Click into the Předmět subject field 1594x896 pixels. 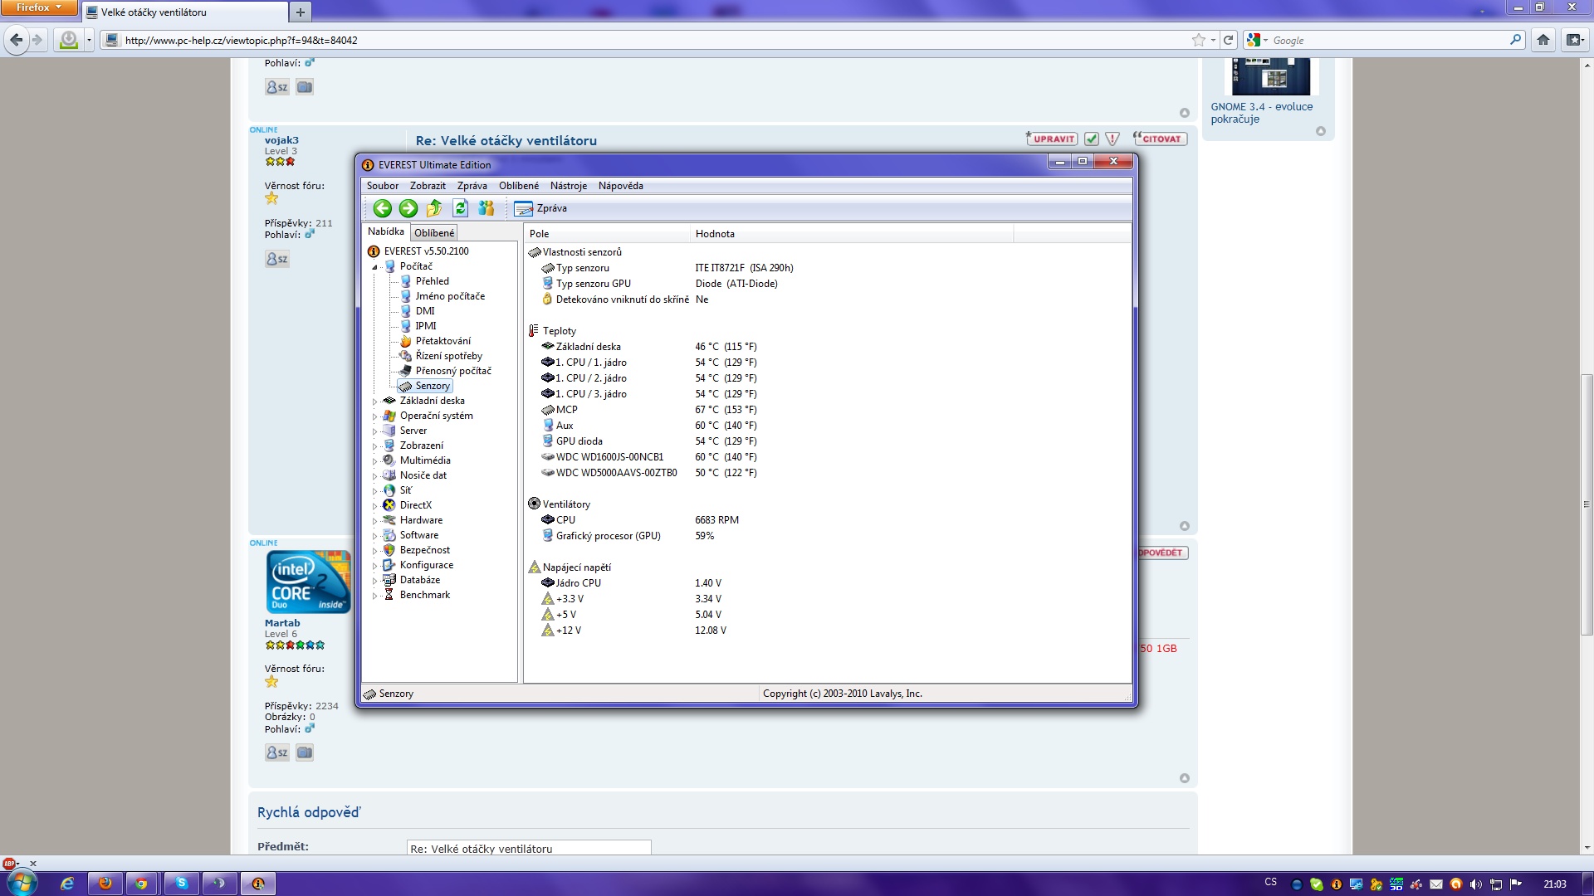click(x=528, y=848)
